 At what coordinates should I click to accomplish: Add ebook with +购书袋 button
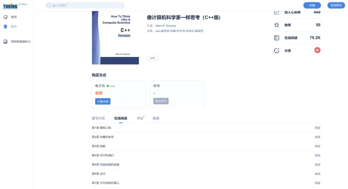click(x=103, y=101)
